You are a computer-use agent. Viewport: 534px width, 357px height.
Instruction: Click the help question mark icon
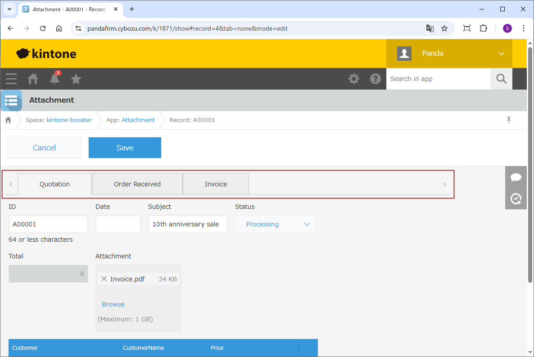coord(375,79)
